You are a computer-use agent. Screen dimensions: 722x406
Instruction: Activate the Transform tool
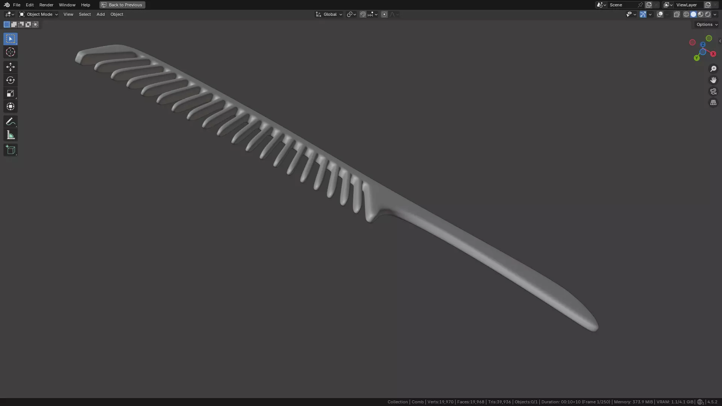11,106
